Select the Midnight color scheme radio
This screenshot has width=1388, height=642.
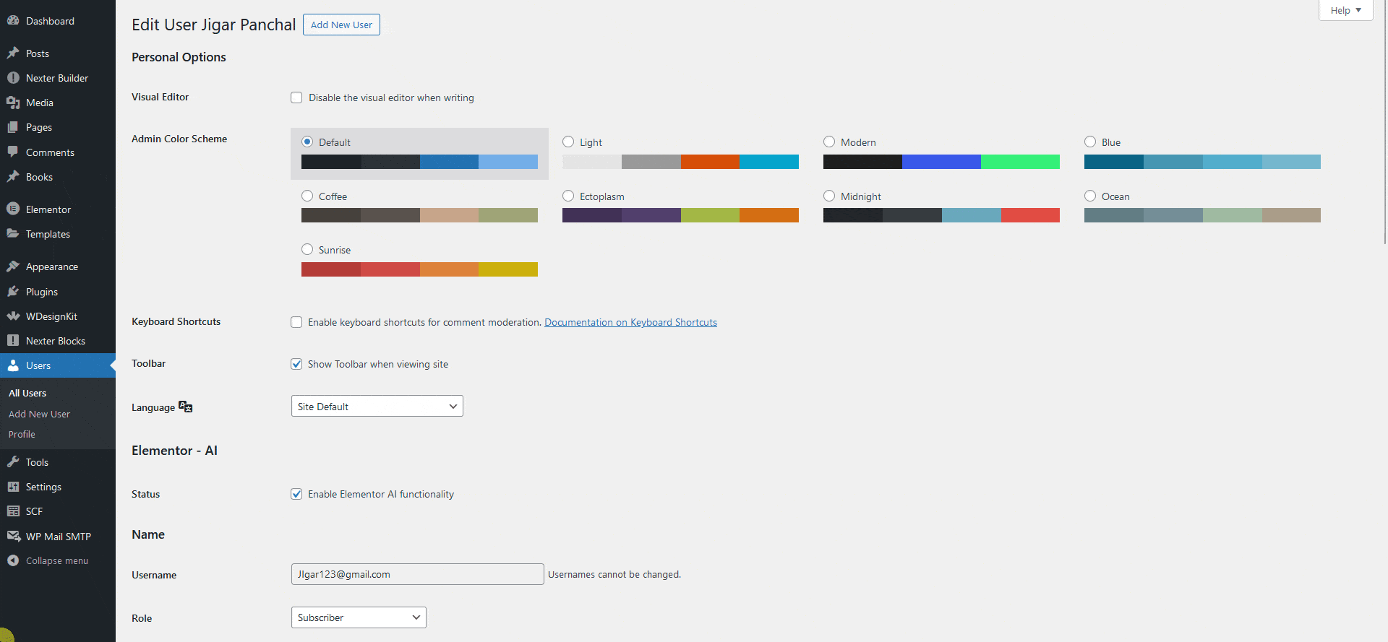(x=829, y=196)
